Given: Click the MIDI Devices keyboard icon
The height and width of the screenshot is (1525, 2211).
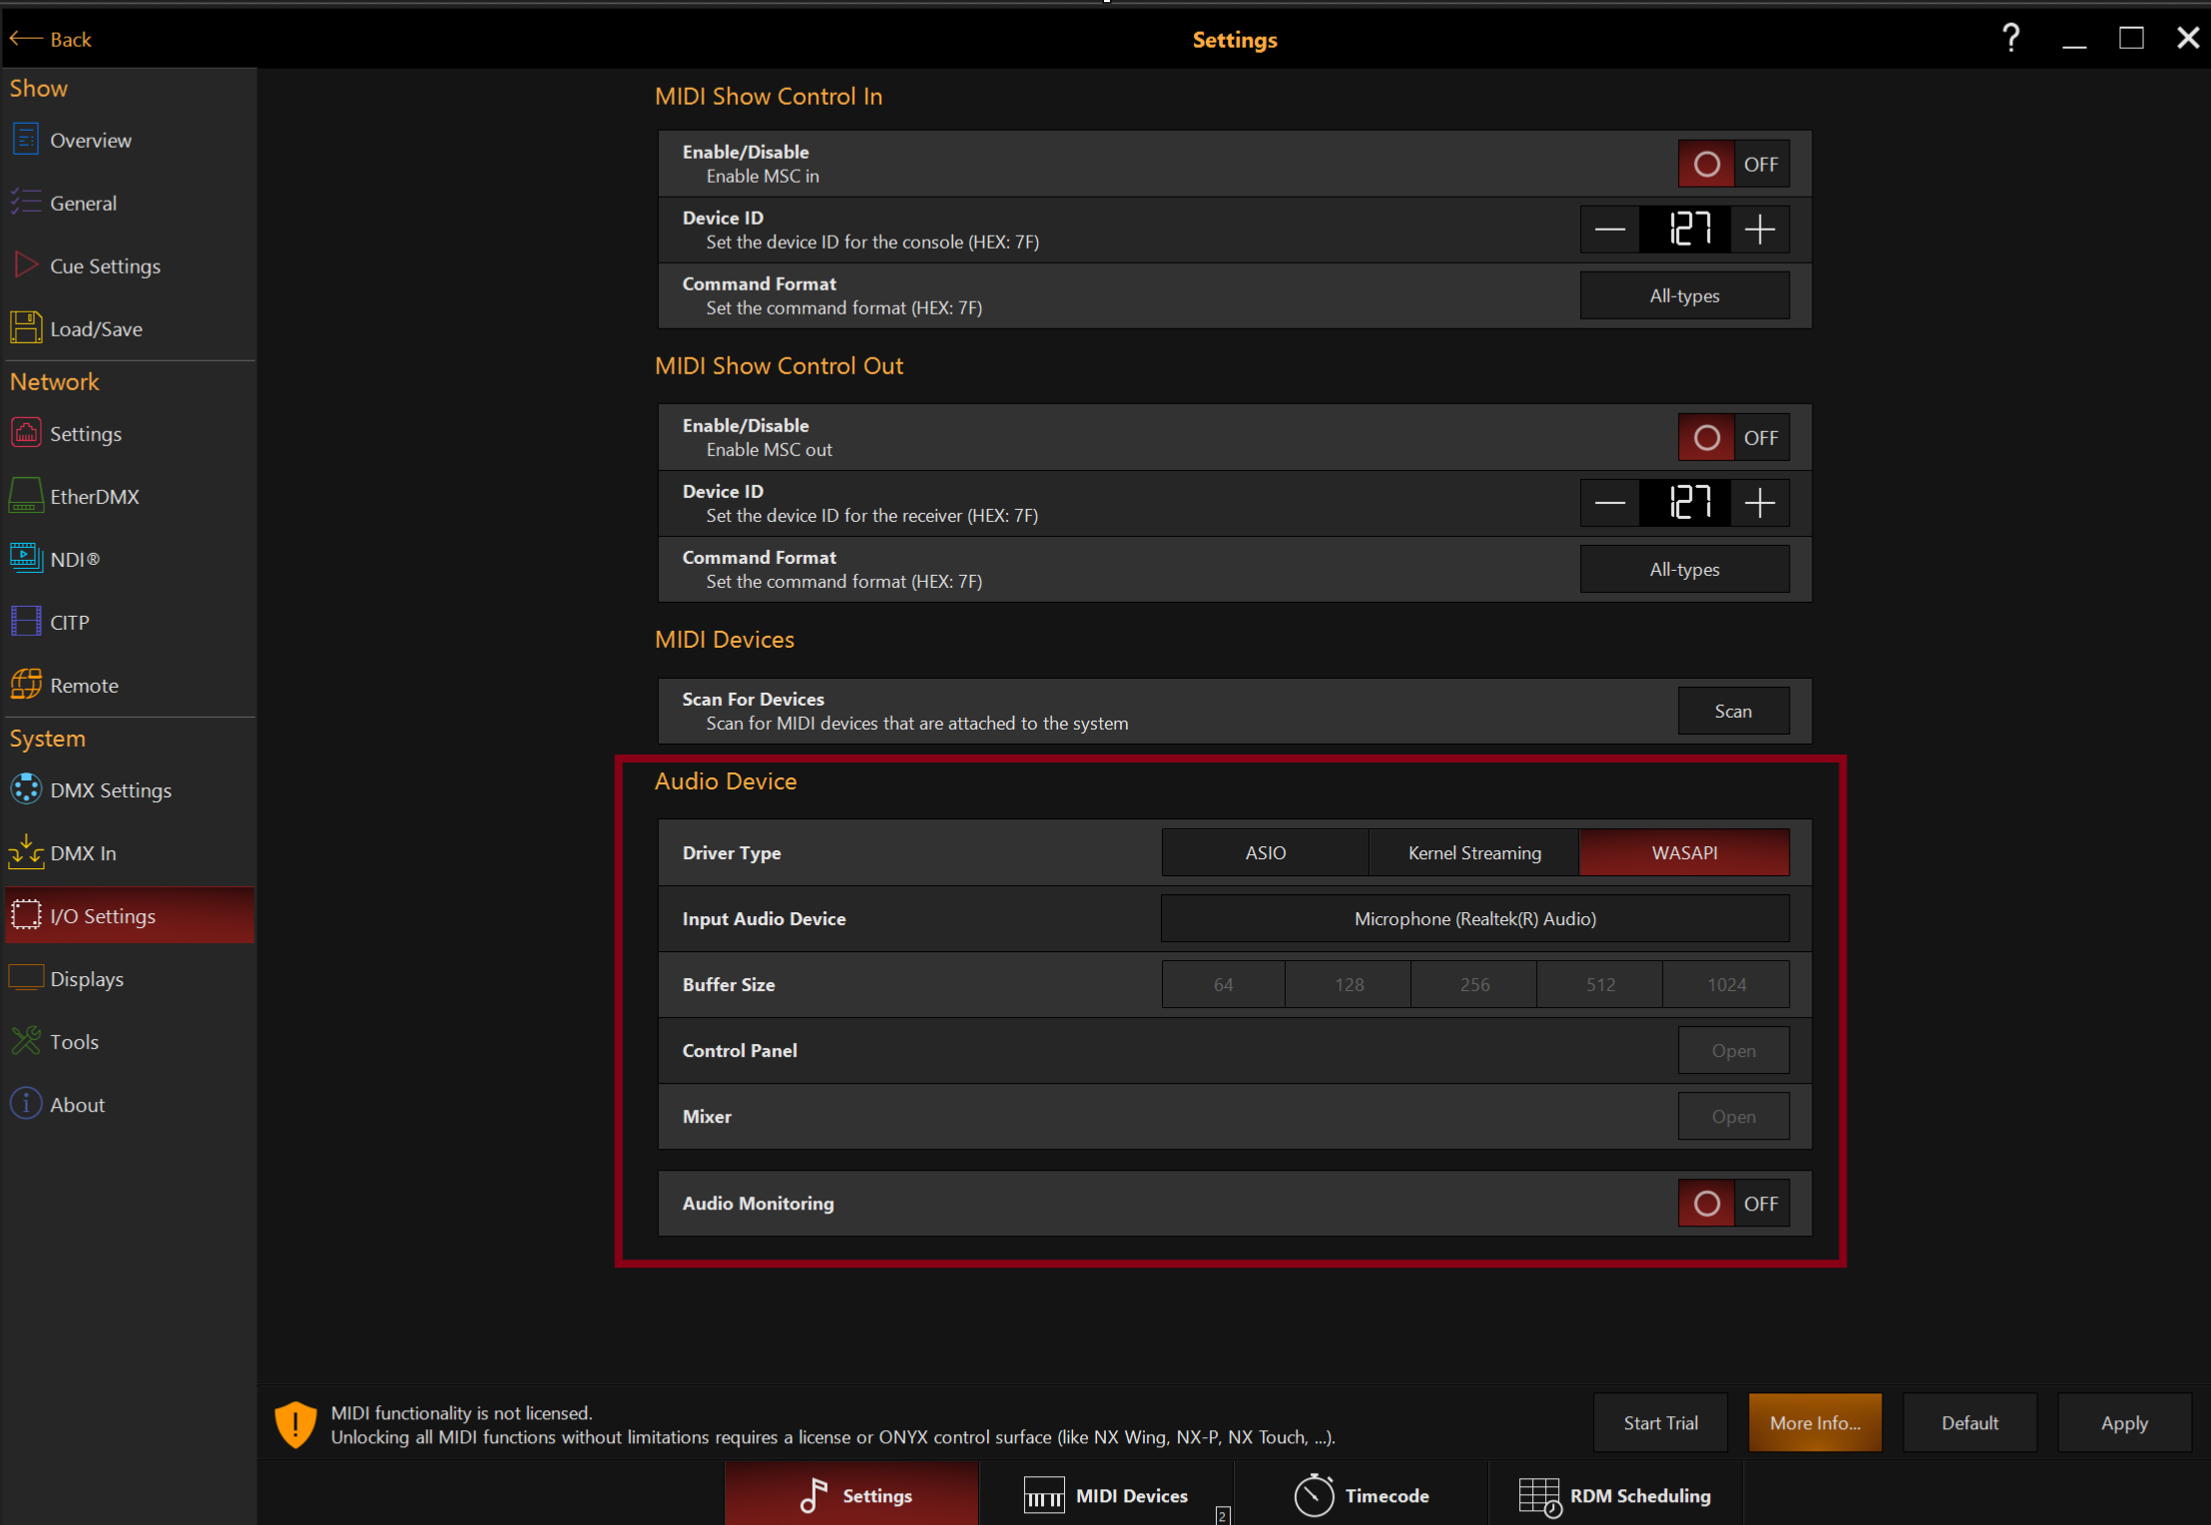Looking at the screenshot, I should (x=1044, y=1495).
